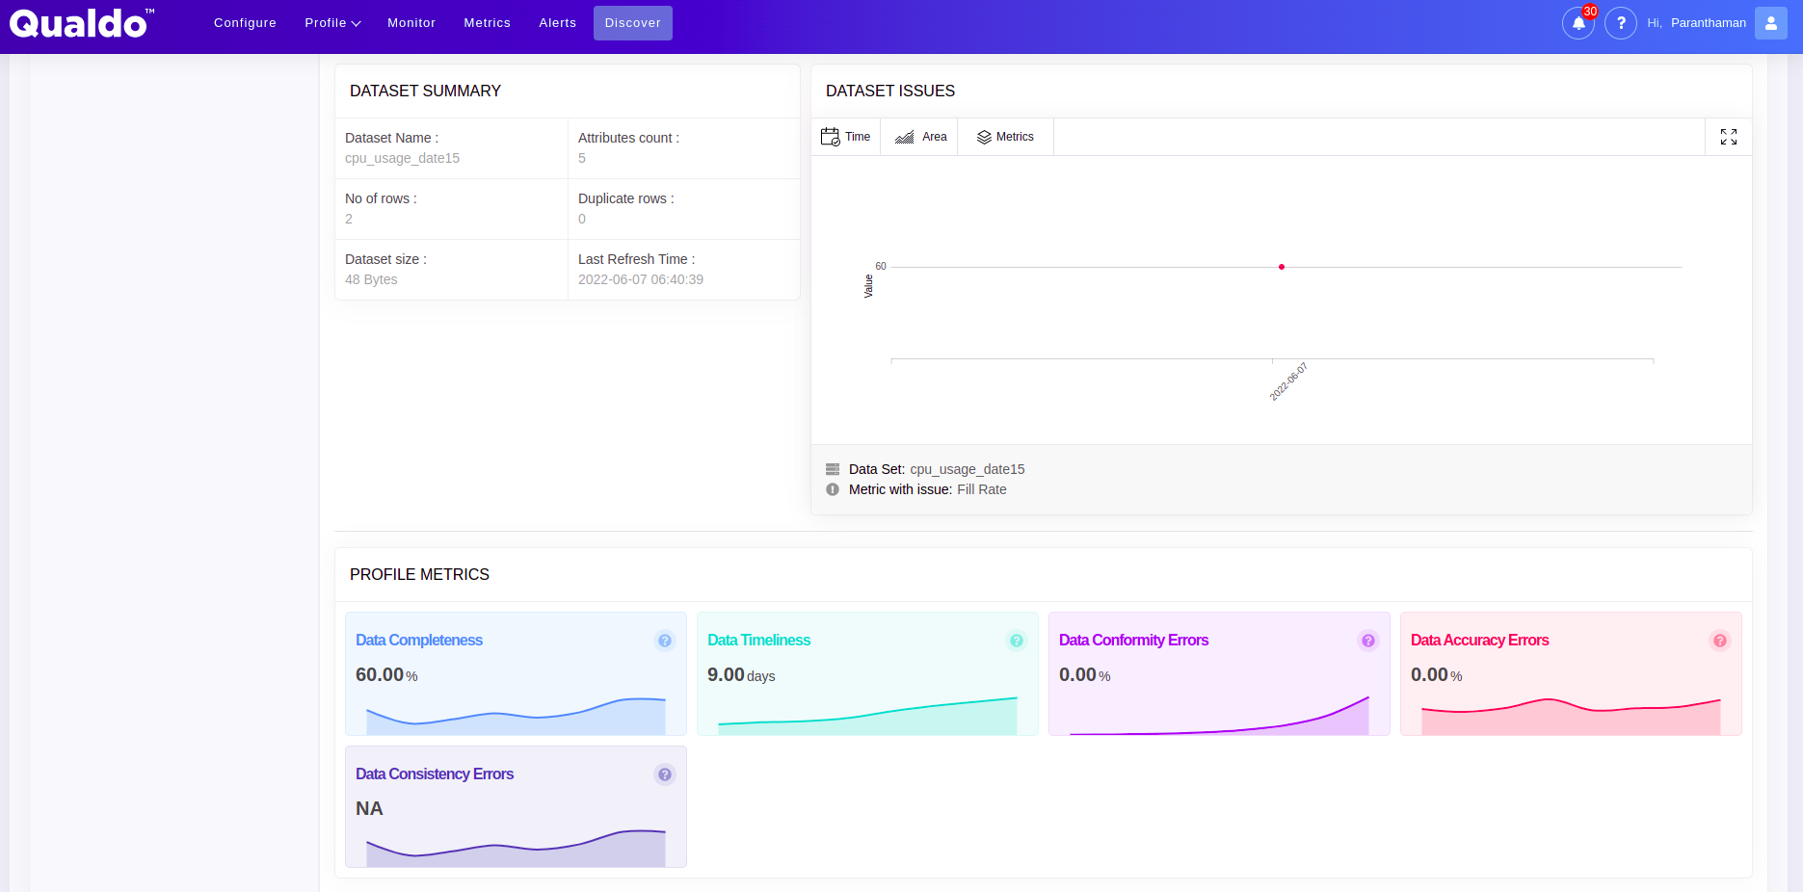This screenshot has width=1803, height=892.
Task: Click the Data Conformity Errors help icon
Action: pyautogui.click(x=1368, y=641)
